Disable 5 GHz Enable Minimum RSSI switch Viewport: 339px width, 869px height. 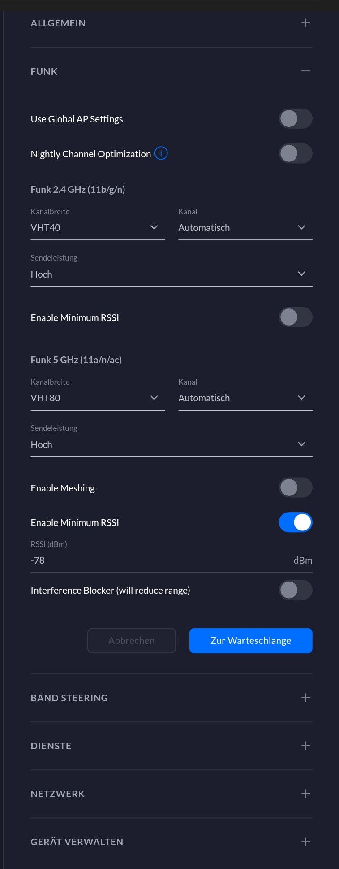click(295, 522)
